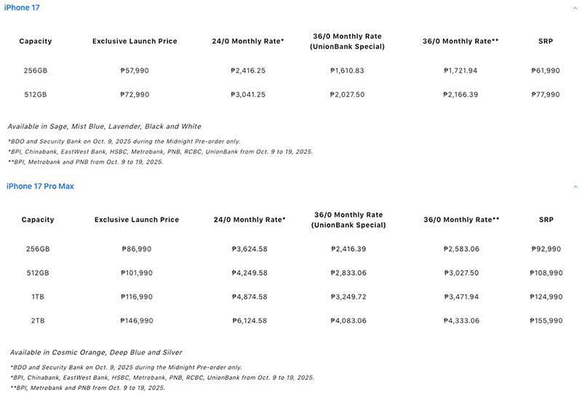The height and width of the screenshot is (393, 582).
Task: Select the 512GB row in iPhone 17 table
Action: coord(36,95)
